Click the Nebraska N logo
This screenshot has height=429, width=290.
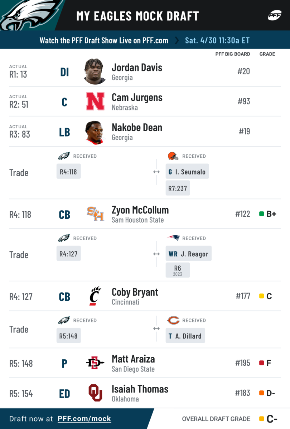click(x=95, y=101)
